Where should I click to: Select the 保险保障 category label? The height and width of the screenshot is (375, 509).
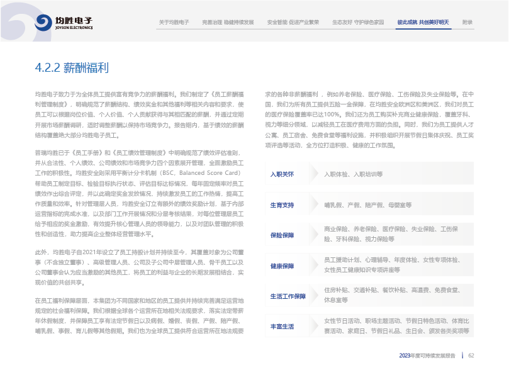(x=282, y=235)
